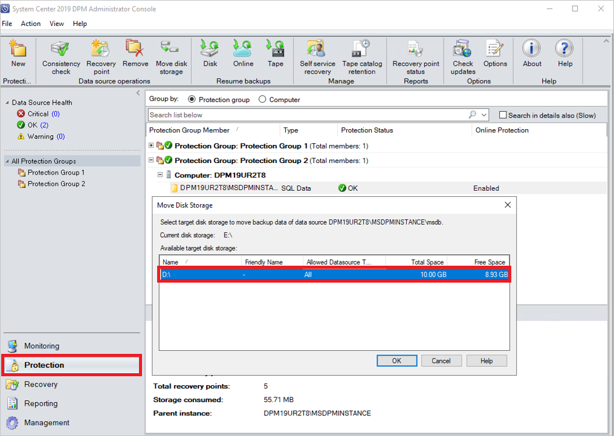The image size is (614, 436).
Task: Click the green OK health icon
Action: tap(21, 125)
